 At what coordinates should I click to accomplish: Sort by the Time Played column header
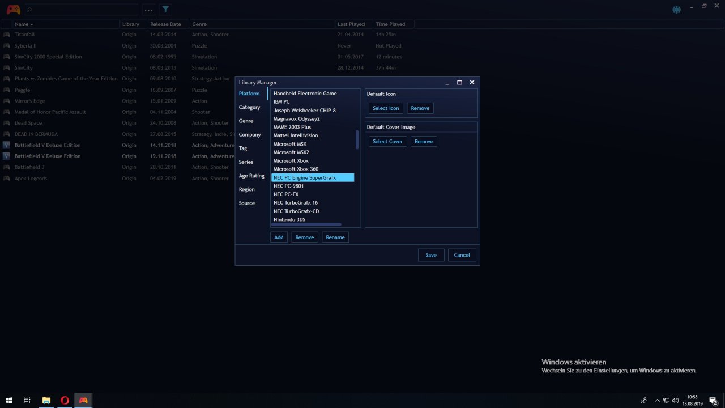click(393, 24)
